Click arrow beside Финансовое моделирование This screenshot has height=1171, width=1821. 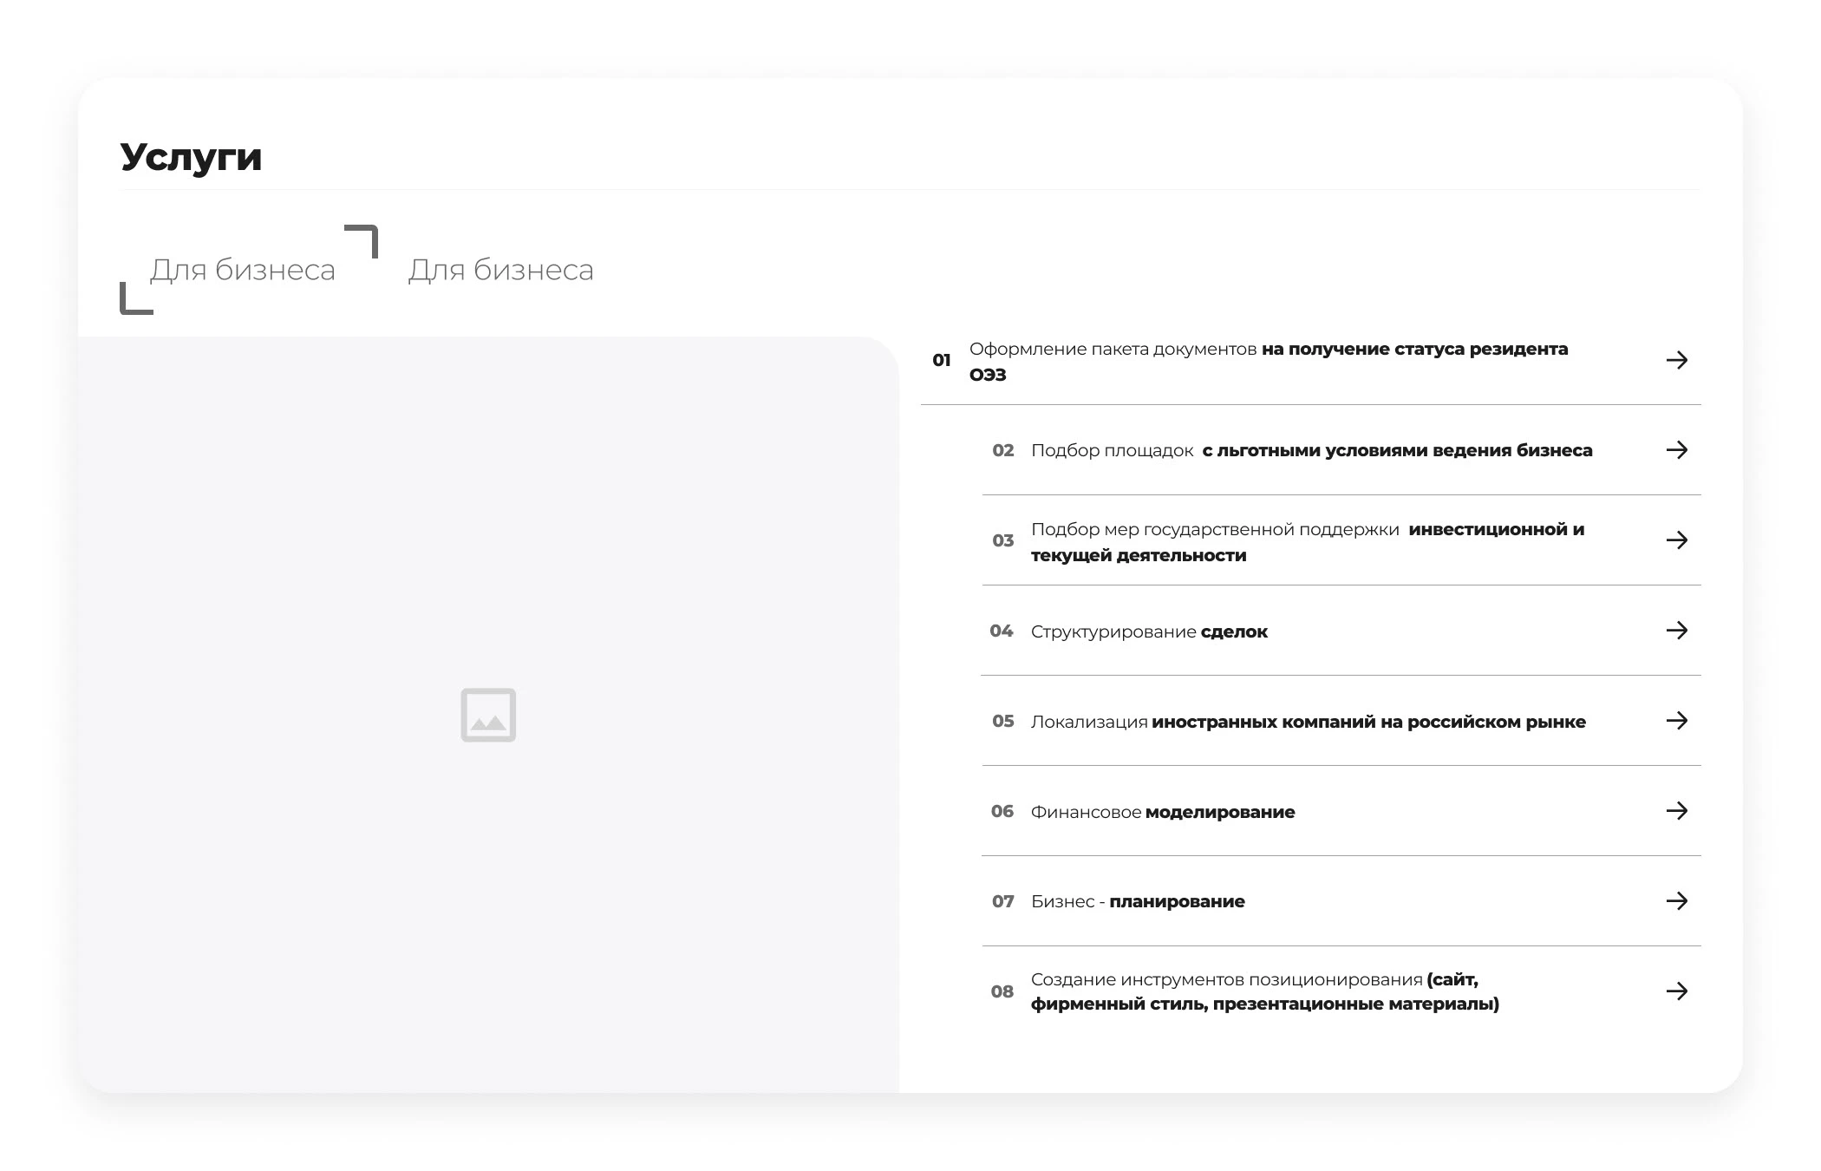[1676, 811]
